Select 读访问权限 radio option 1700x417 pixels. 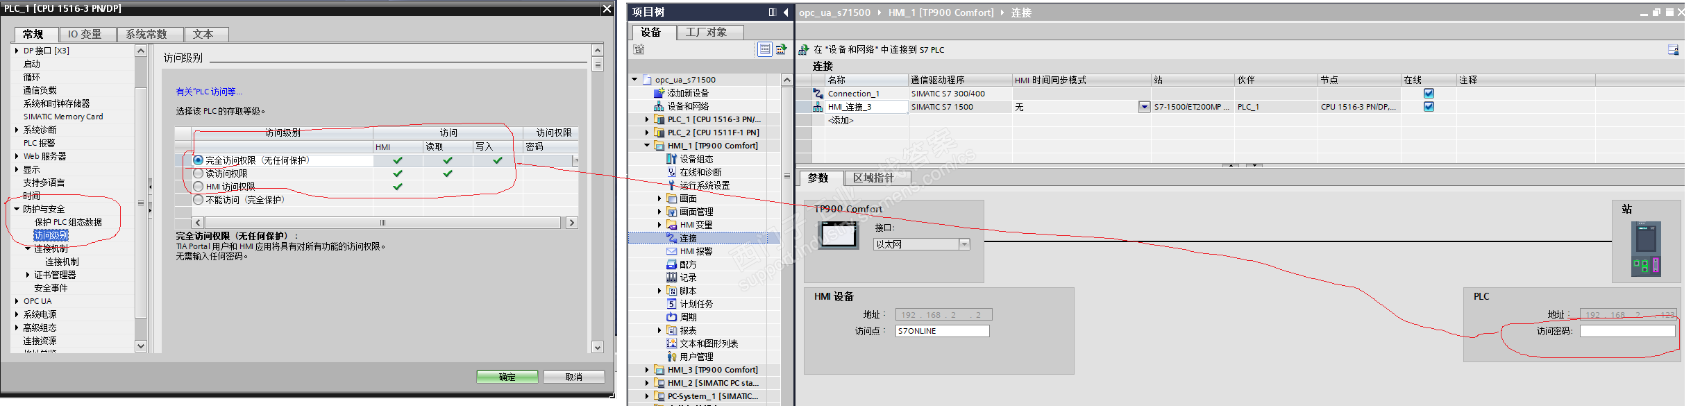click(199, 173)
